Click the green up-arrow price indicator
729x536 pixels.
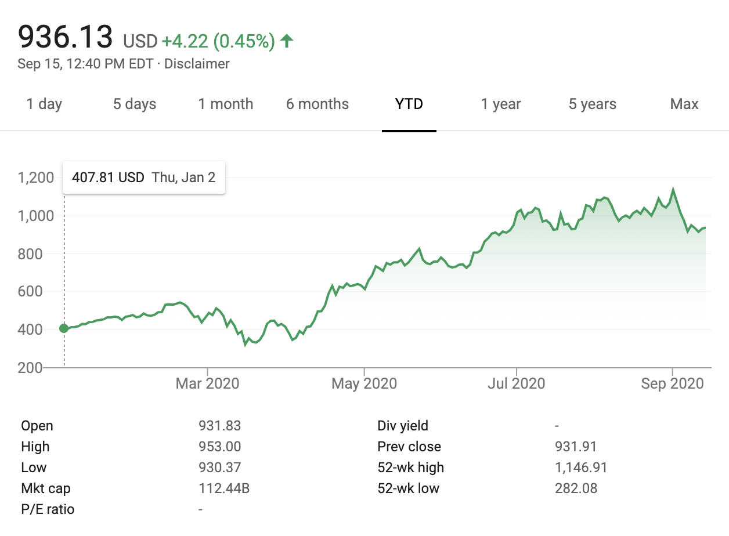286,41
